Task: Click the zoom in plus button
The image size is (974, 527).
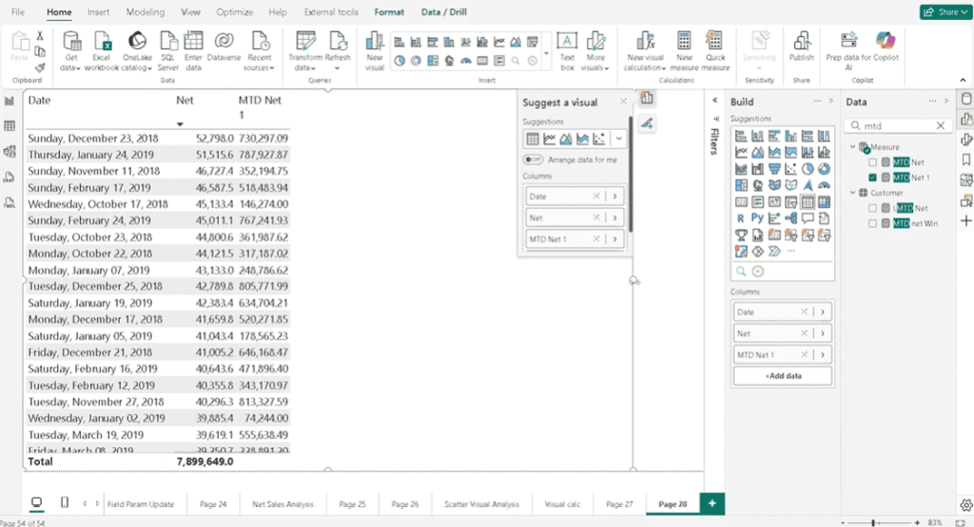Action: pos(918,522)
